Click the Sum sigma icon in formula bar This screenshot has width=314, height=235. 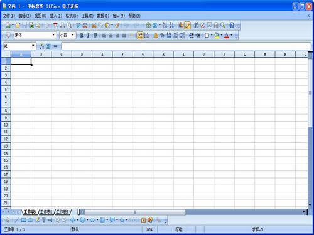coord(48,46)
